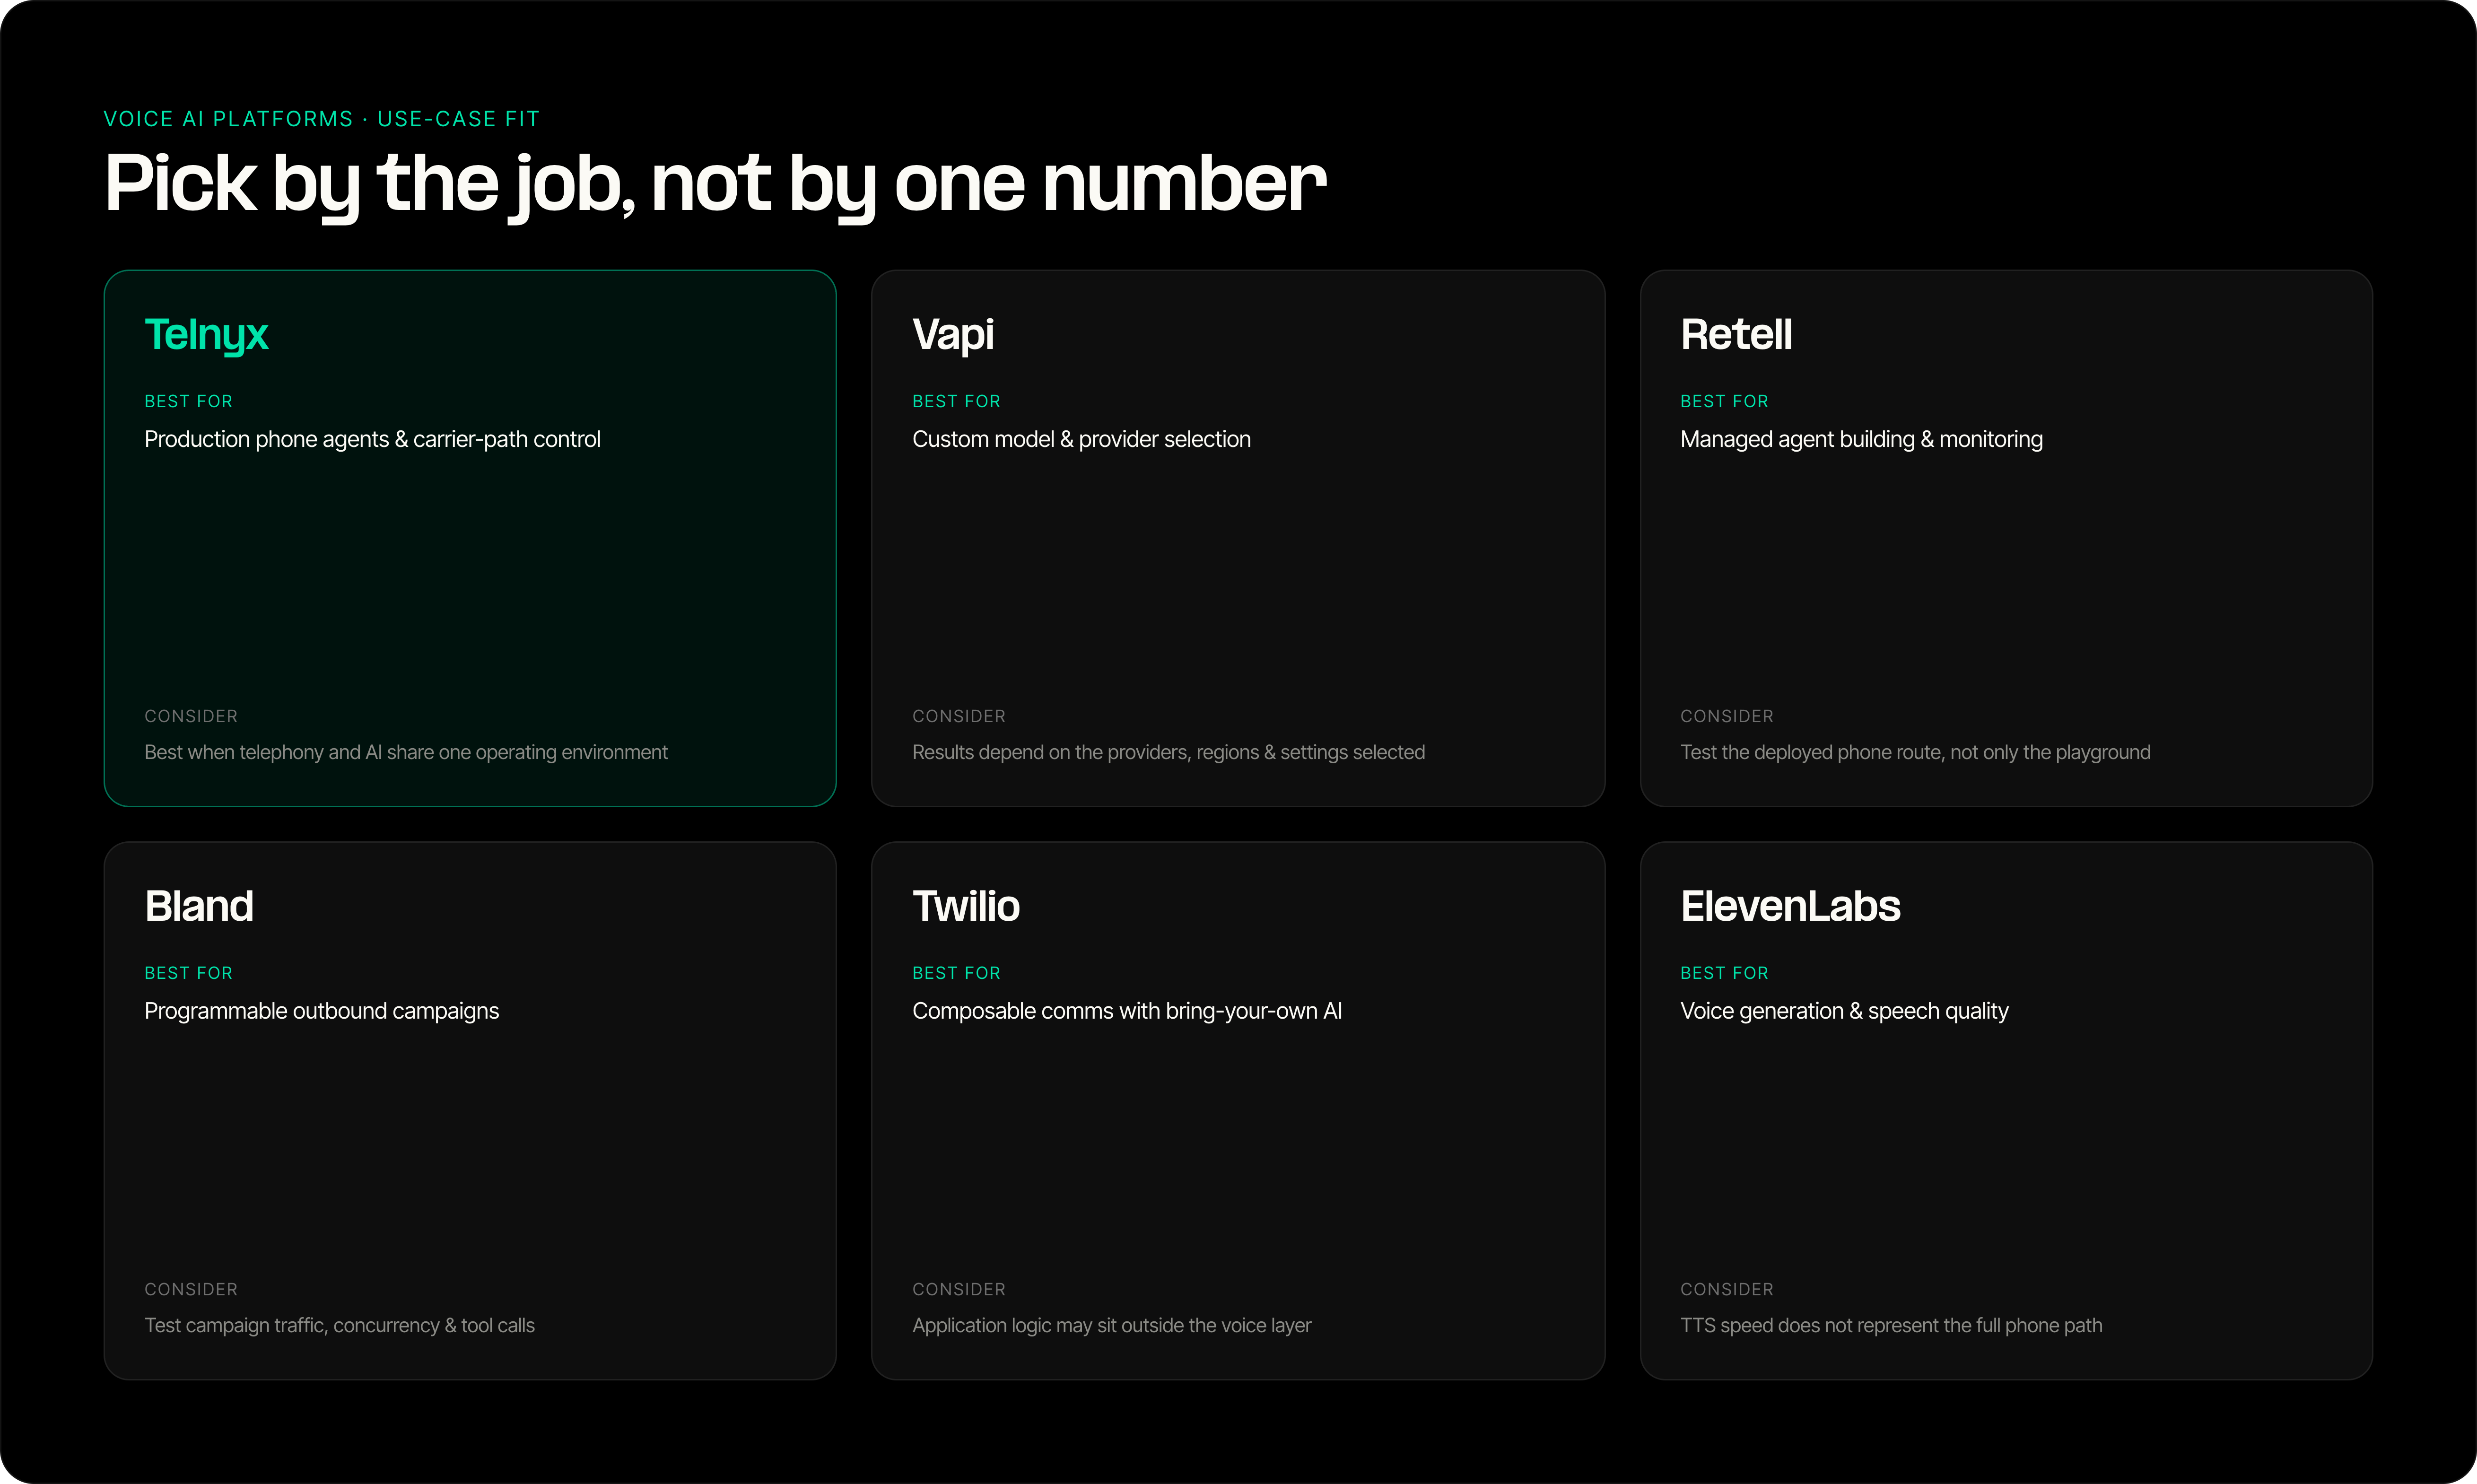Click "Custom model & provider selection" text
The width and height of the screenshot is (2477, 1484).
tap(1081, 440)
